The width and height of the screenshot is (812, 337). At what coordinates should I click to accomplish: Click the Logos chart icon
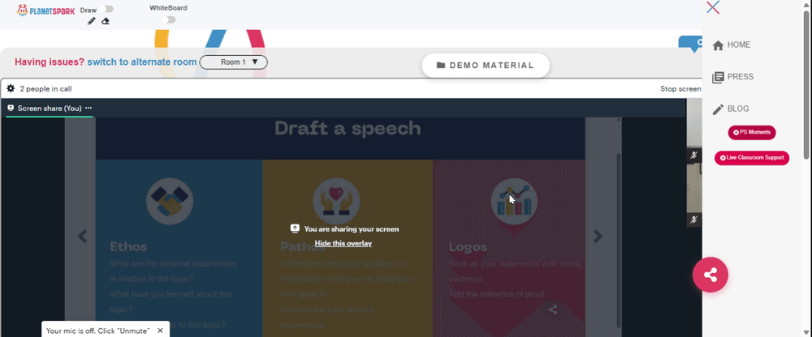(514, 202)
